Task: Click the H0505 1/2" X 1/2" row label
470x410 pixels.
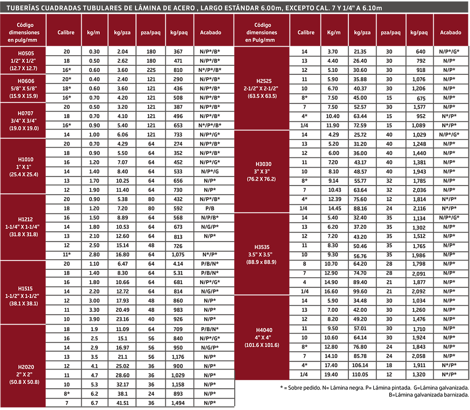Action: tap(24, 61)
